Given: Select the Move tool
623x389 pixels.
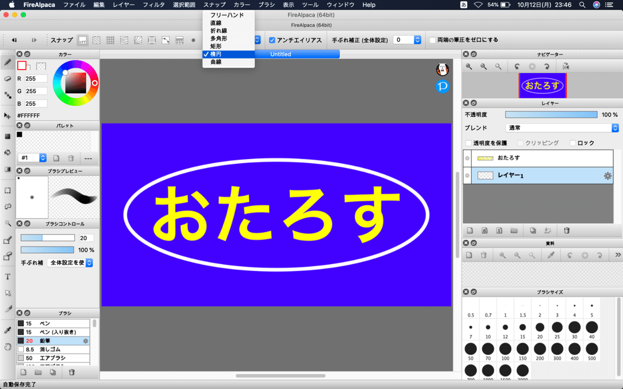Looking at the screenshot, I should (7, 116).
